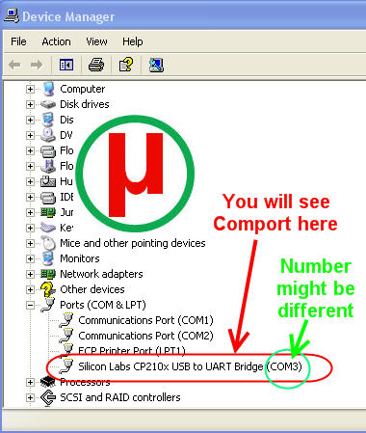Click the Print toolbar icon

(x=96, y=65)
